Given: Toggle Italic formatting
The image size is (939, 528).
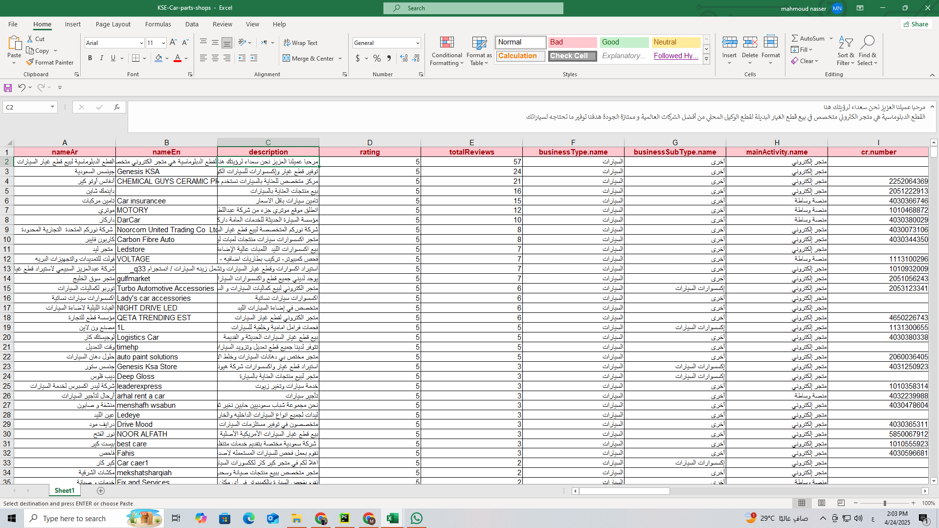Looking at the screenshot, I should (x=102, y=58).
